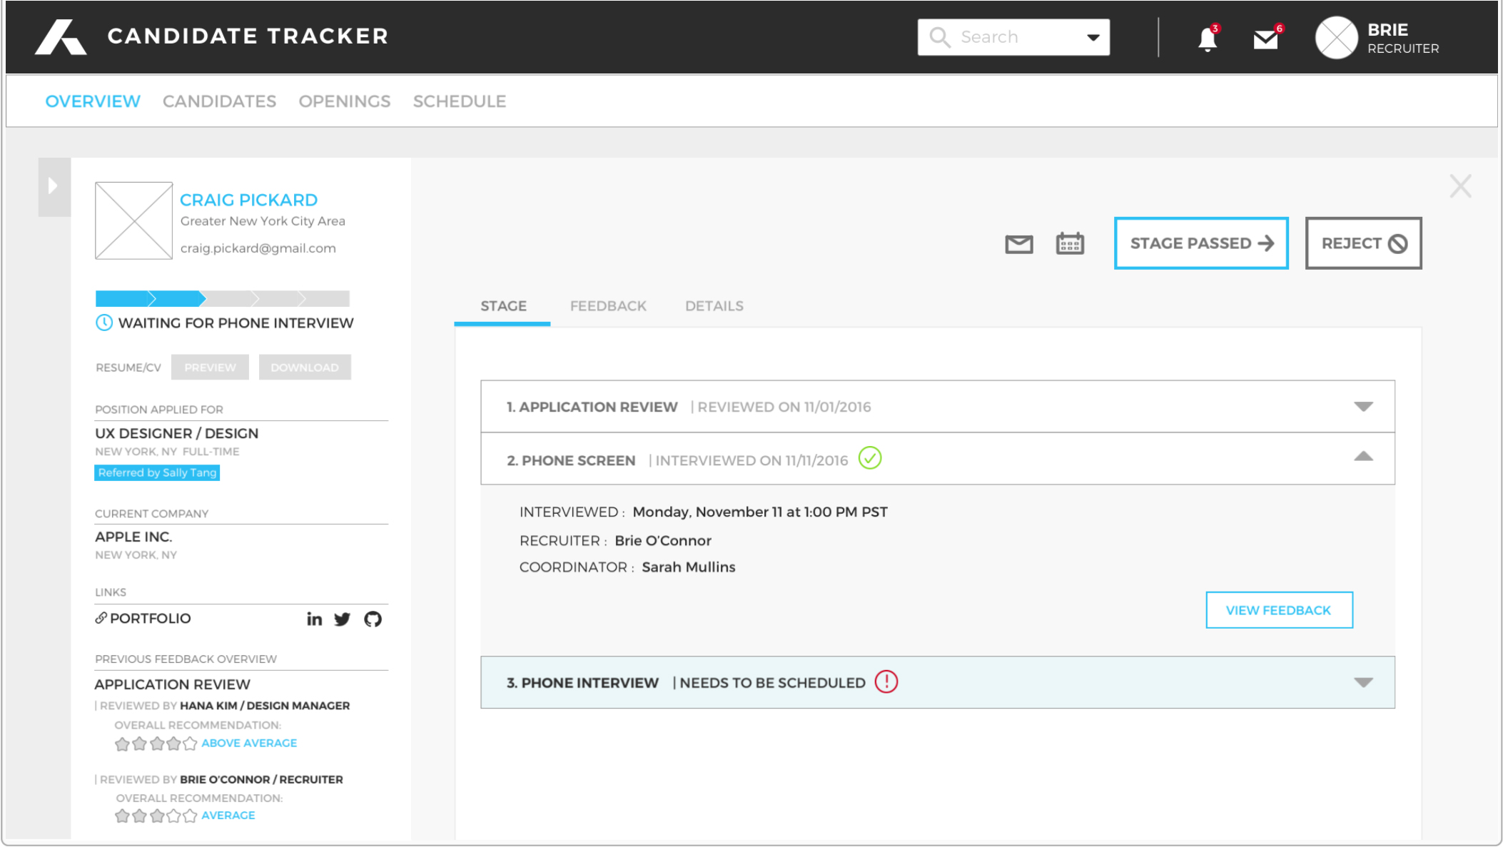This screenshot has height=847, width=1503.
Task: Click the Referred by Sally Tang tag
Action: click(x=157, y=472)
